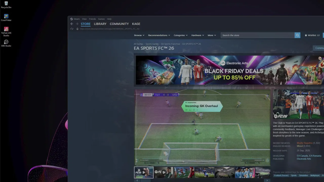The width and height of the screenshot is (324, 182).
Task: Open developer EA Canada link
Action: point(302,156)
